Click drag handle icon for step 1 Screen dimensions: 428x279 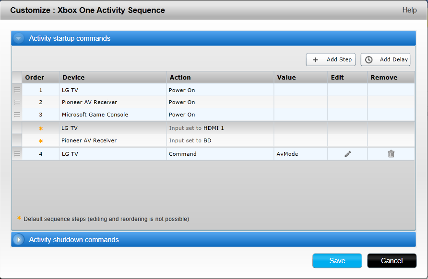coord(17,90)
